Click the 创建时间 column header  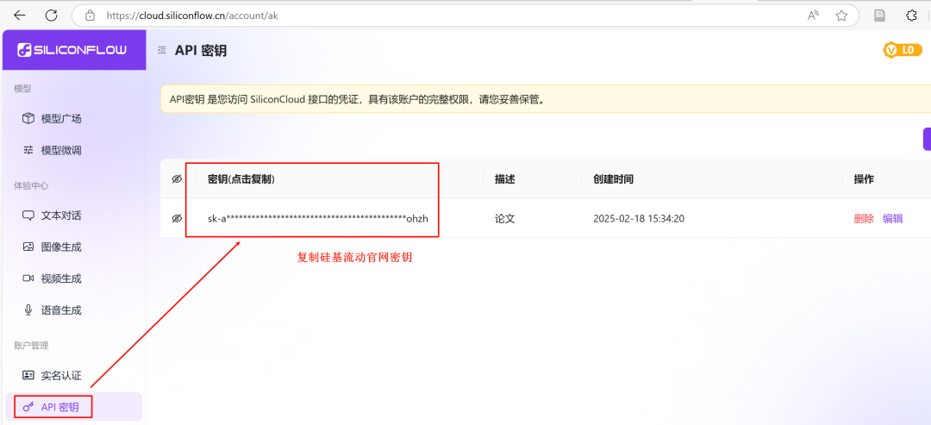click(614, 179)
